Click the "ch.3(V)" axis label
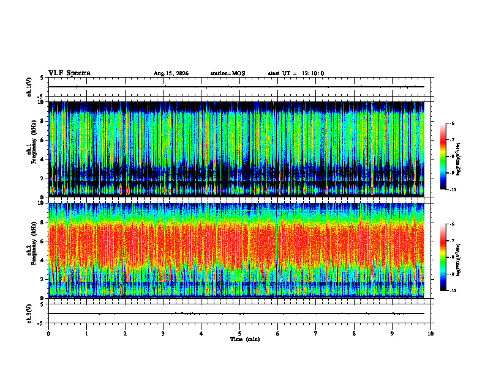 click(x=29, y=313)
